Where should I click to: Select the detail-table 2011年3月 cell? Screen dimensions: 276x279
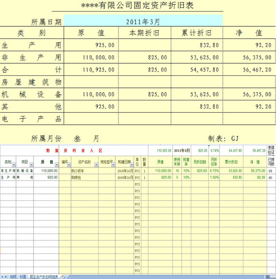click(x=182, y=151)
